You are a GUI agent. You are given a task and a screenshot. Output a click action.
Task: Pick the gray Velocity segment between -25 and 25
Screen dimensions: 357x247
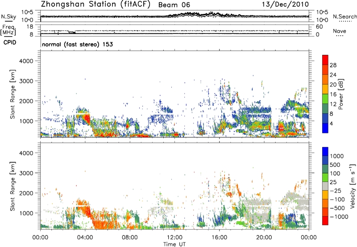pos(325,186)
